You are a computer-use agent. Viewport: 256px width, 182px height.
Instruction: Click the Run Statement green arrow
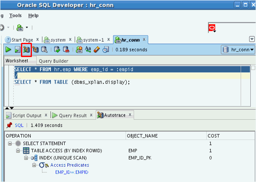click(x=8, y=49)
